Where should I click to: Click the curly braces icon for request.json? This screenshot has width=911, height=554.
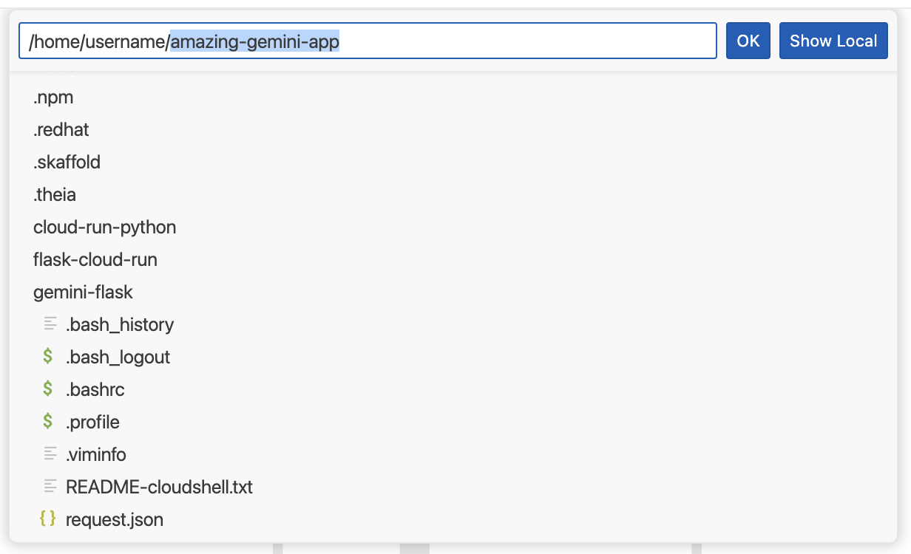pos(48,519)
